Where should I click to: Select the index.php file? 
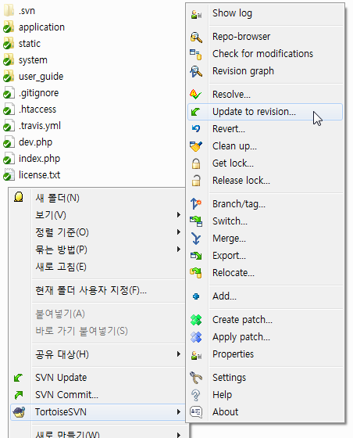coord(31,159)
